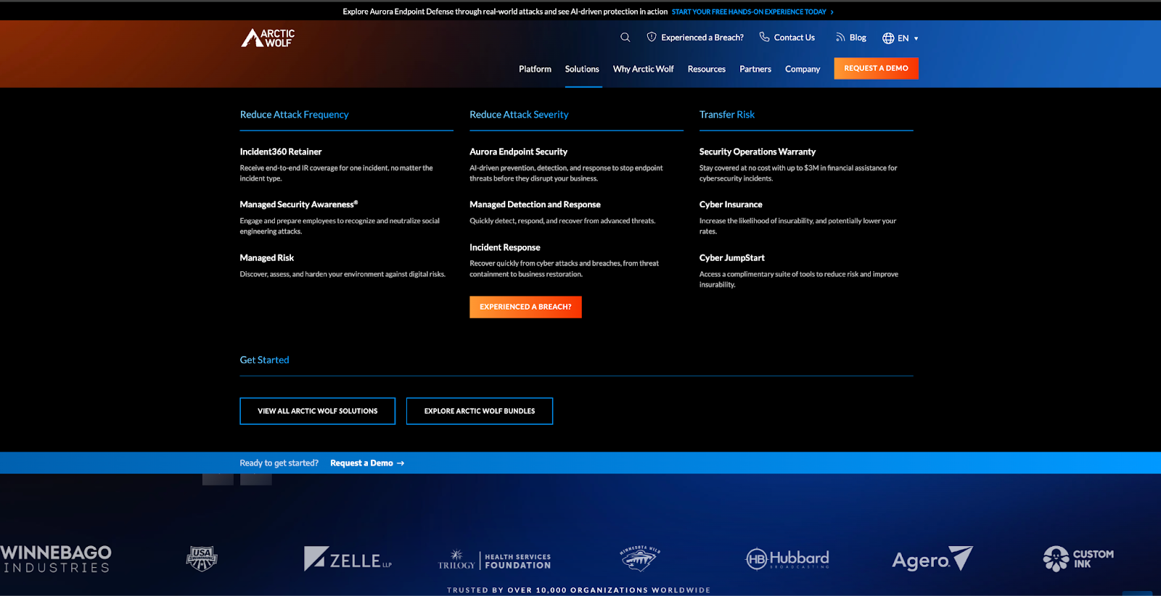The height and width of the screenshot is (596, 1161).
Task: Click 'Receive end-to-end IR coverage' description text
Action: click(336, 173)
